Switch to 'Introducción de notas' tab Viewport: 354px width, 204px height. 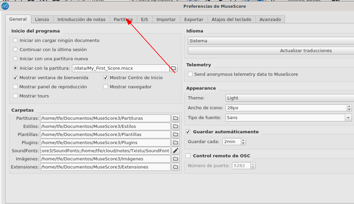(81, 19)
